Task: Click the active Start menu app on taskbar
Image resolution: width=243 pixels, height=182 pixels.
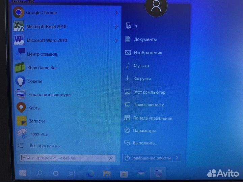Action: [158, 173]
